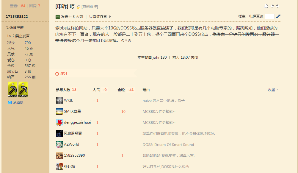Click the small avatar icon before post time
298x173 pixels.
pos(58,17)
